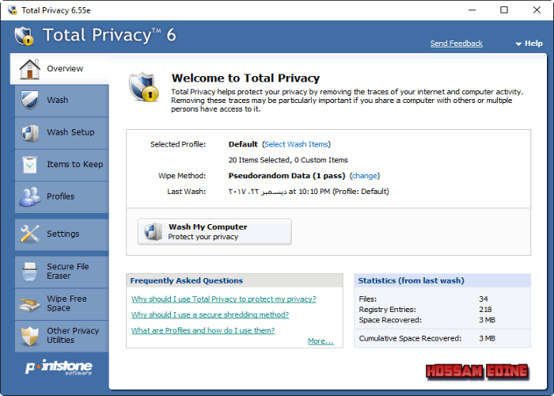Click the Settings tools icon
554x396 pixels.
tap(30, 234)
